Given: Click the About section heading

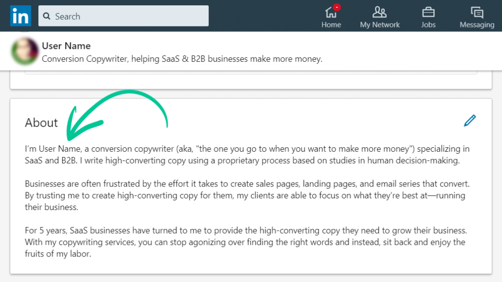Looking at the screenshot, I should [41, 122].
